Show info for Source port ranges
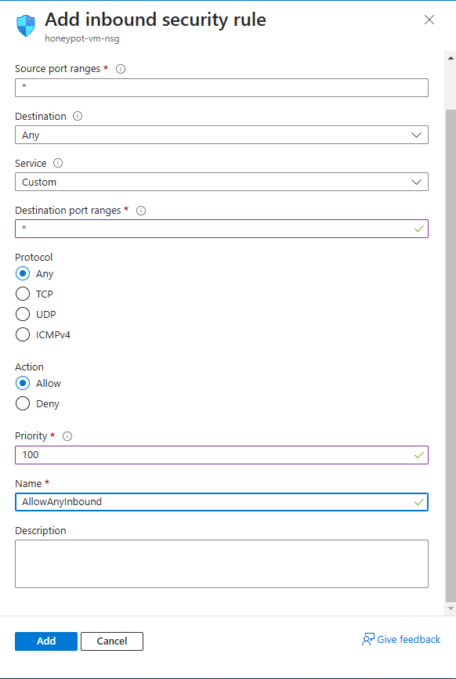This screenshot has width=456, height=679. (x=121, y=69)
